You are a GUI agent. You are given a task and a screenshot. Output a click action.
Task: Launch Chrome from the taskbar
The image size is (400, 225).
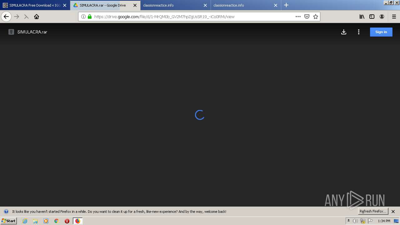click(x=57, y=221)
